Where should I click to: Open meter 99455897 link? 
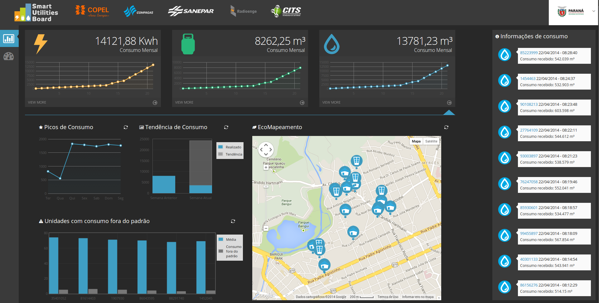[x=529, y=234]
